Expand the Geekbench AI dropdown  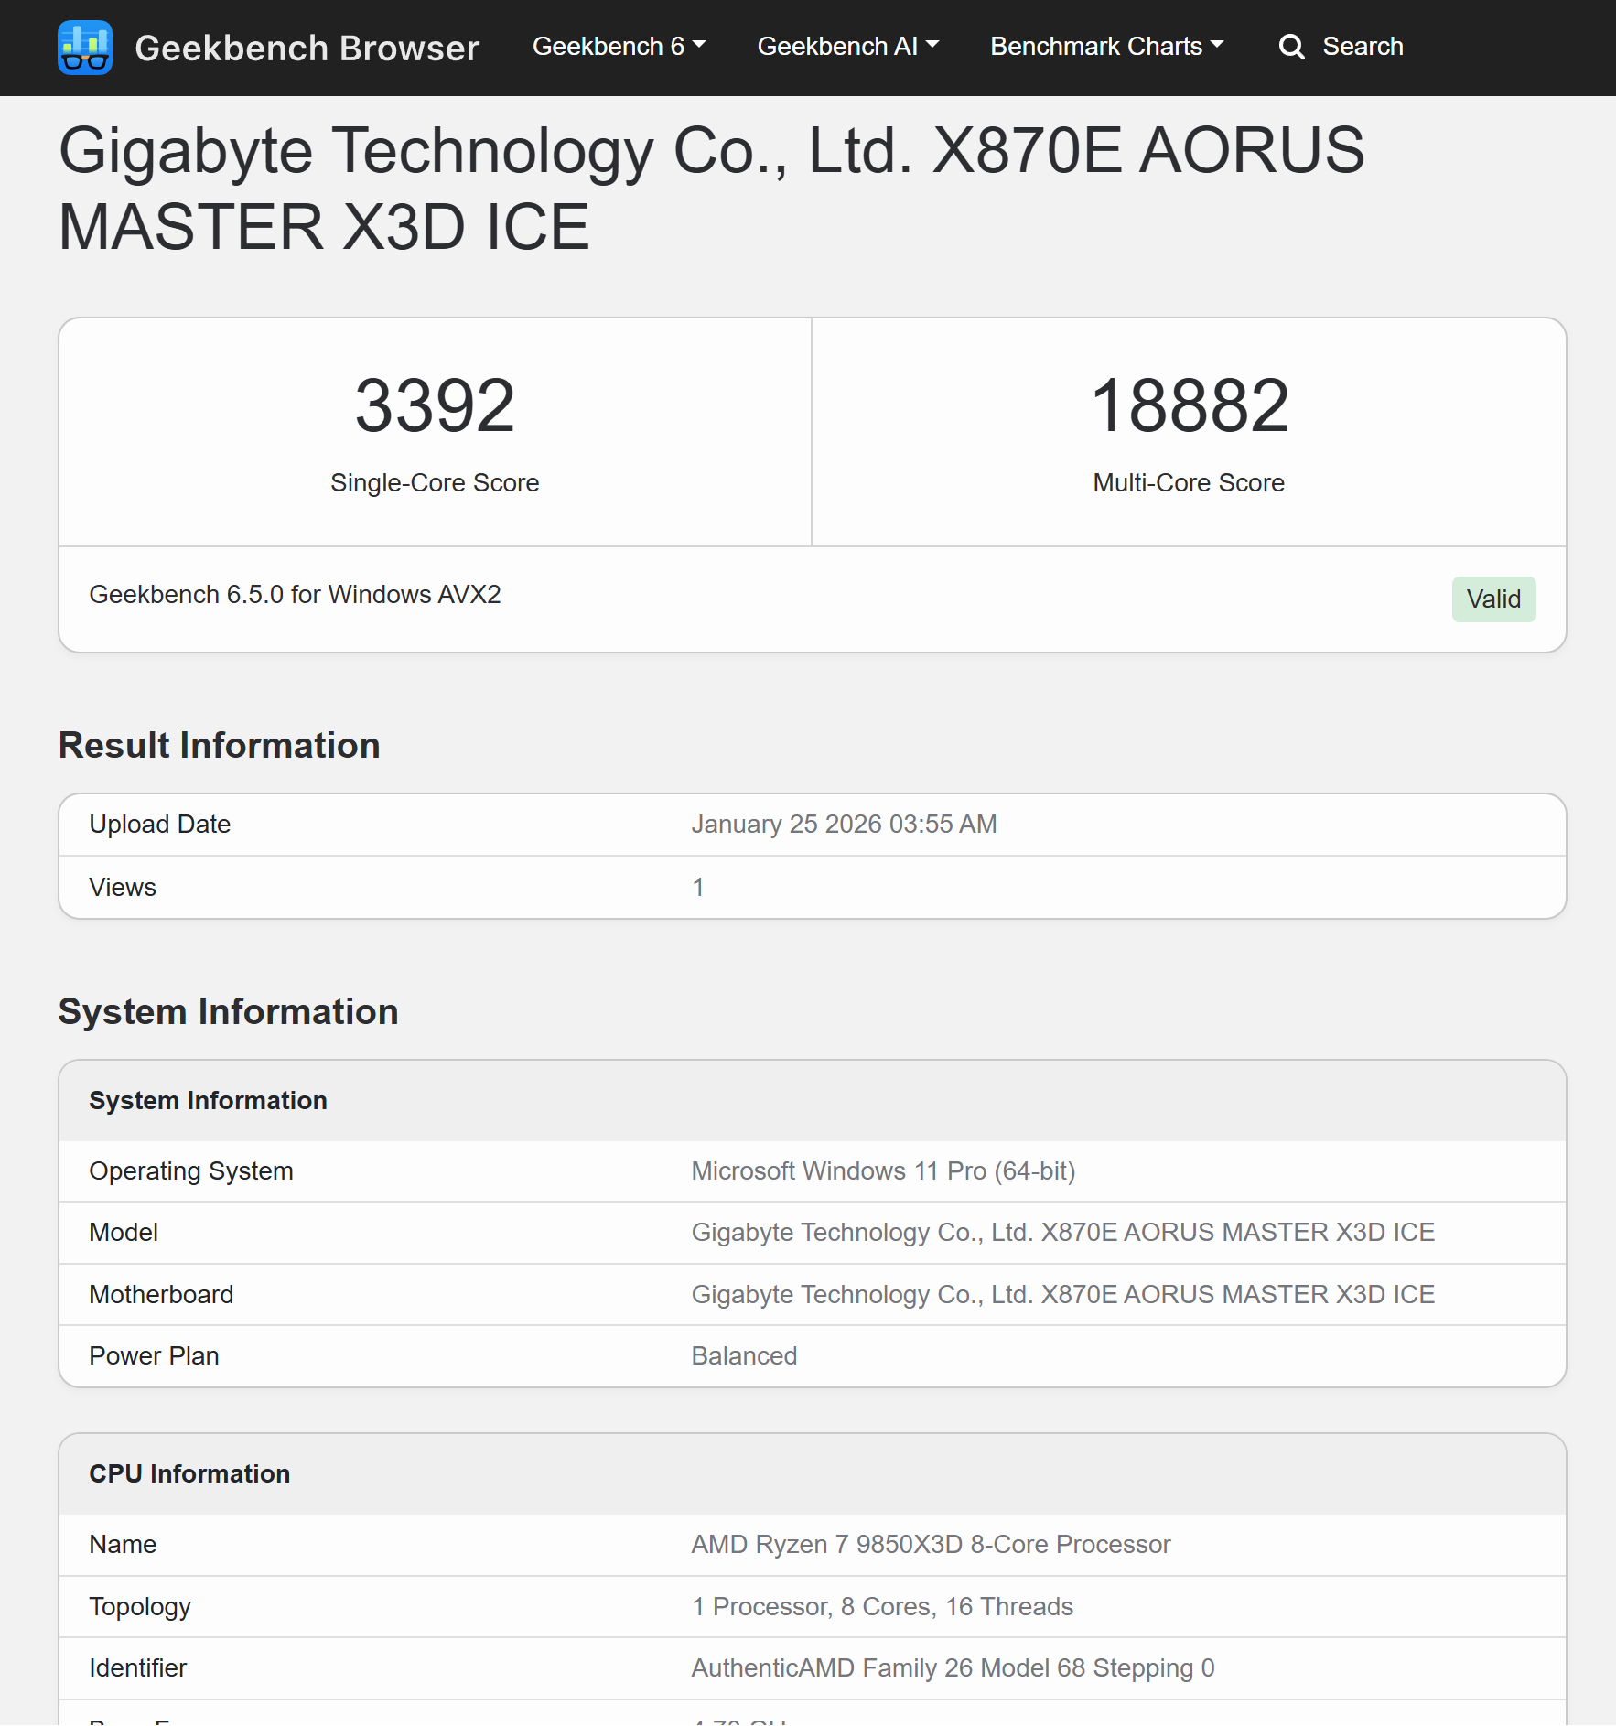click(847, 47)
